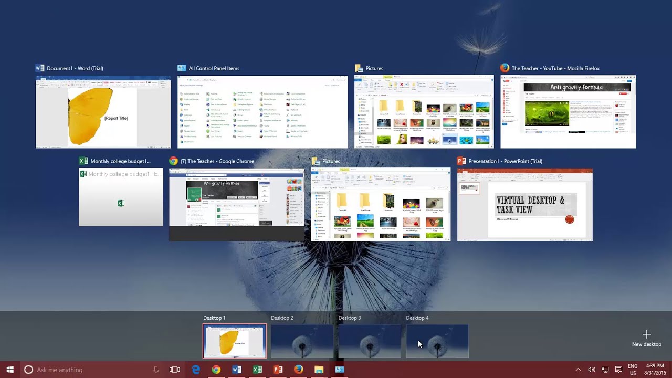Open File Explorer from the taskbar

click(319, 370)
